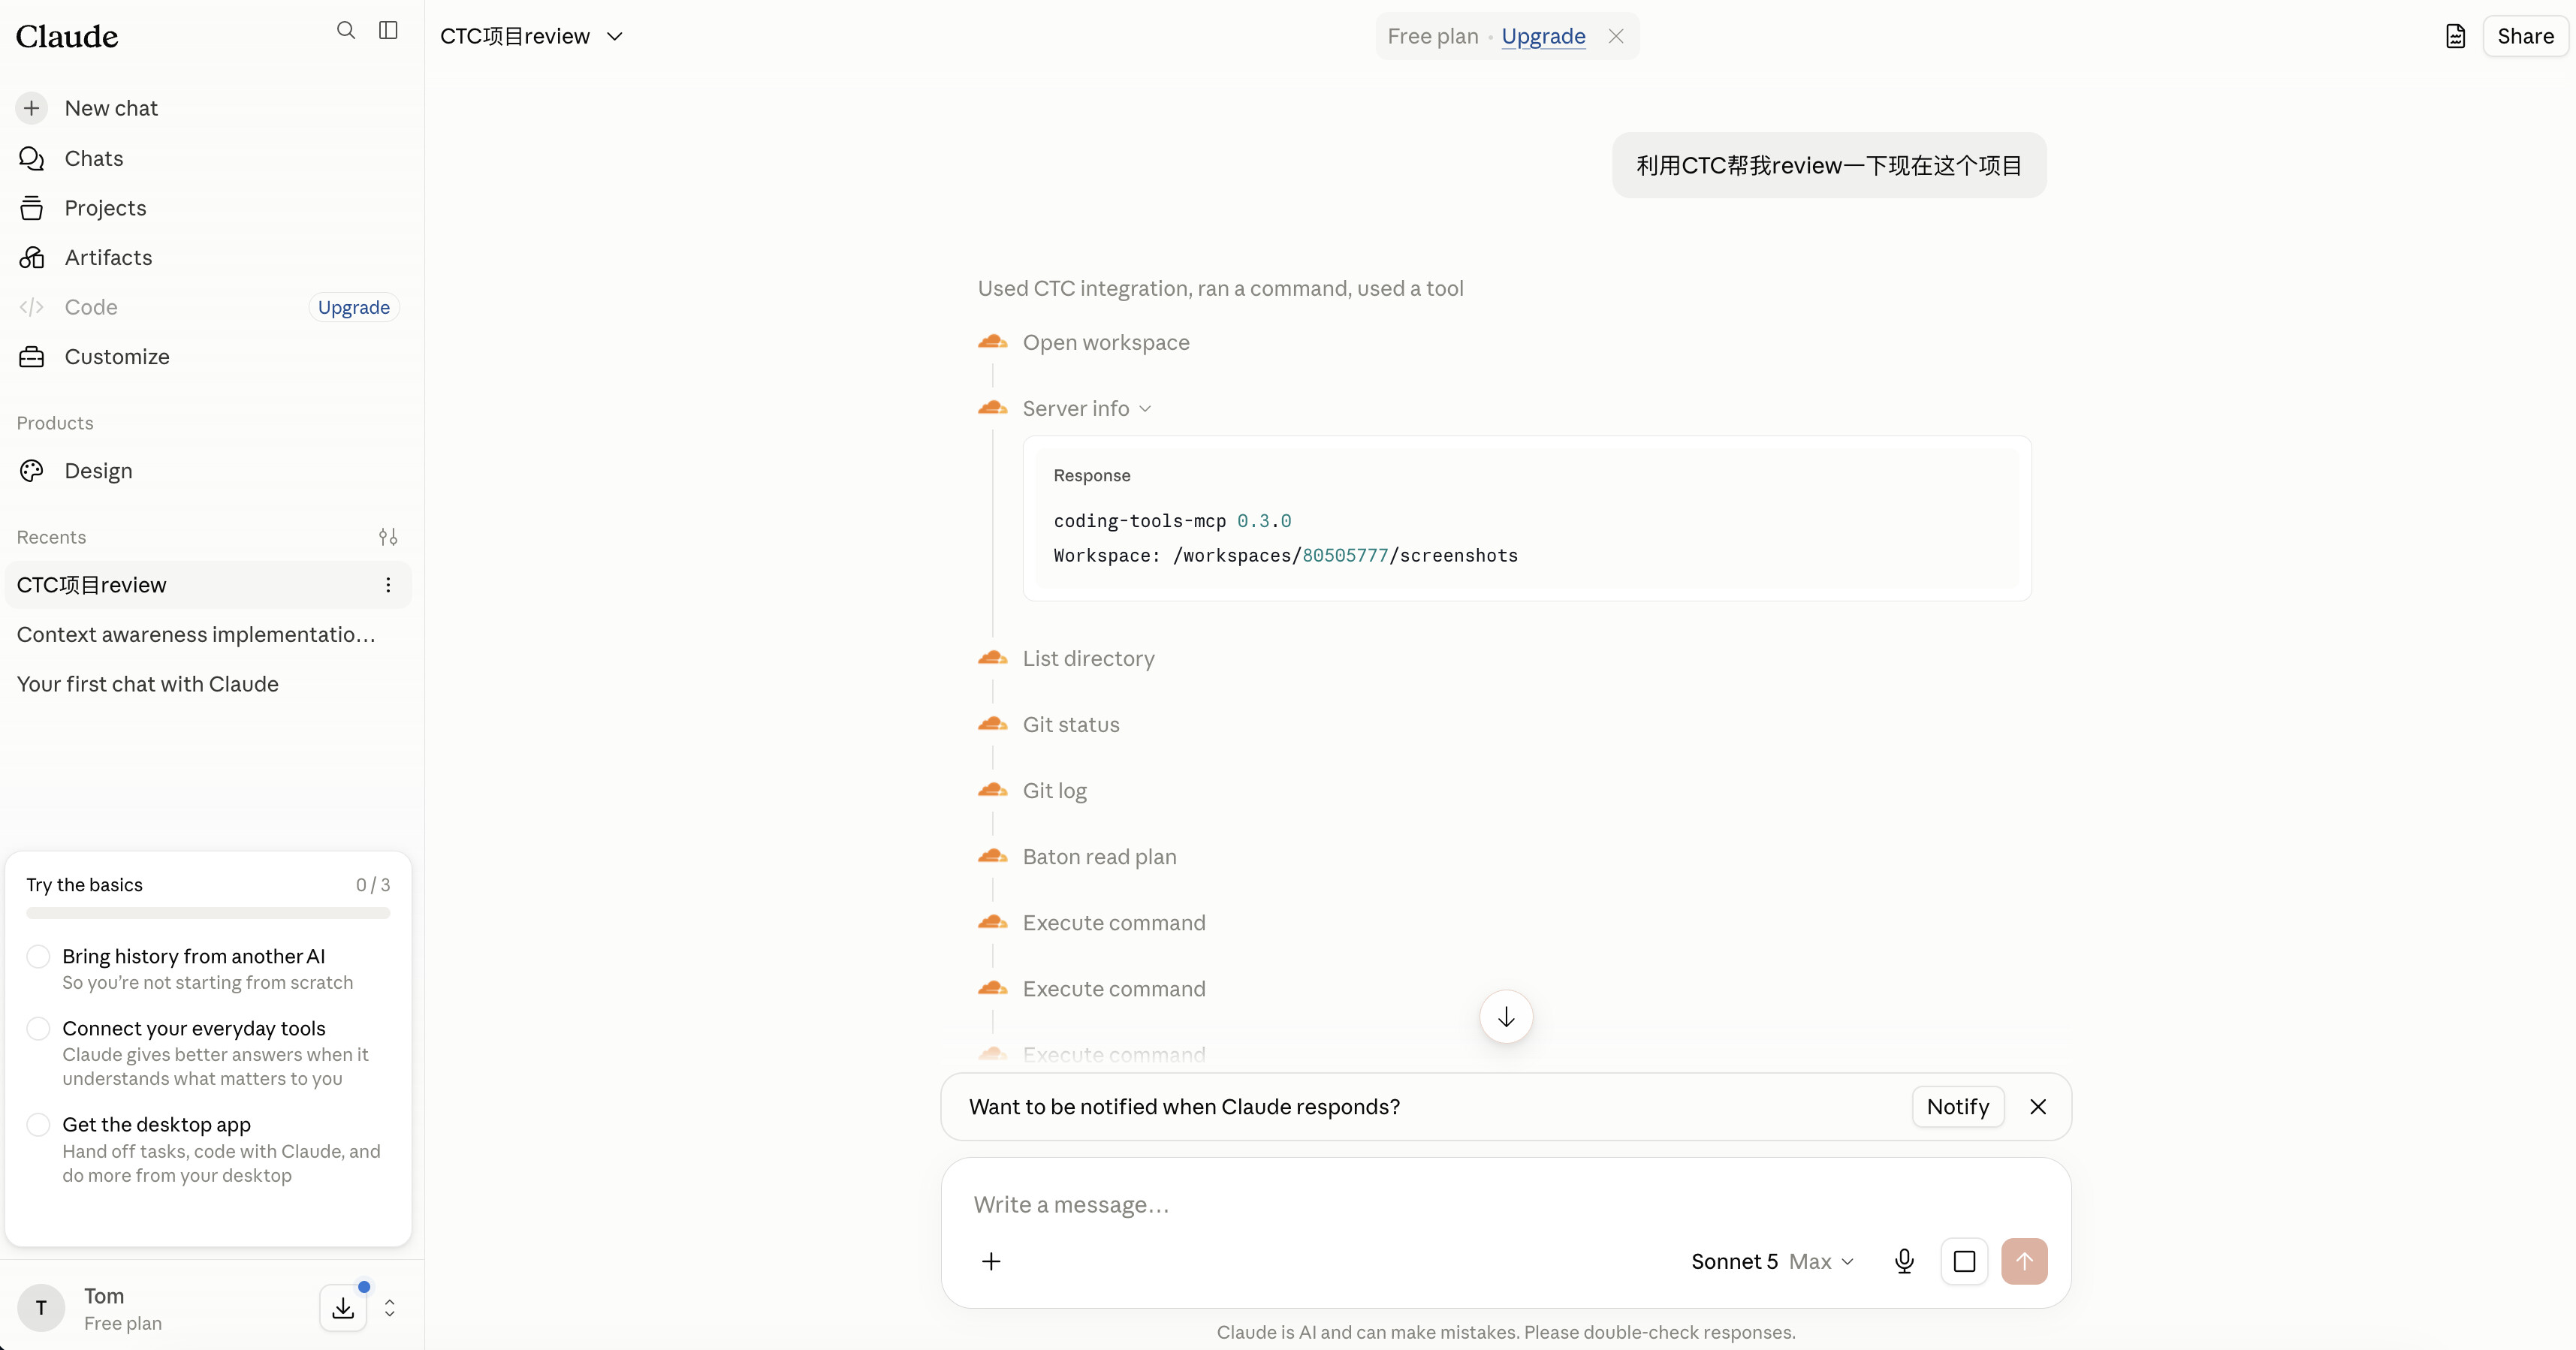Click the Try the basics progress bar

pyautogui.click(x=208, y=913)
